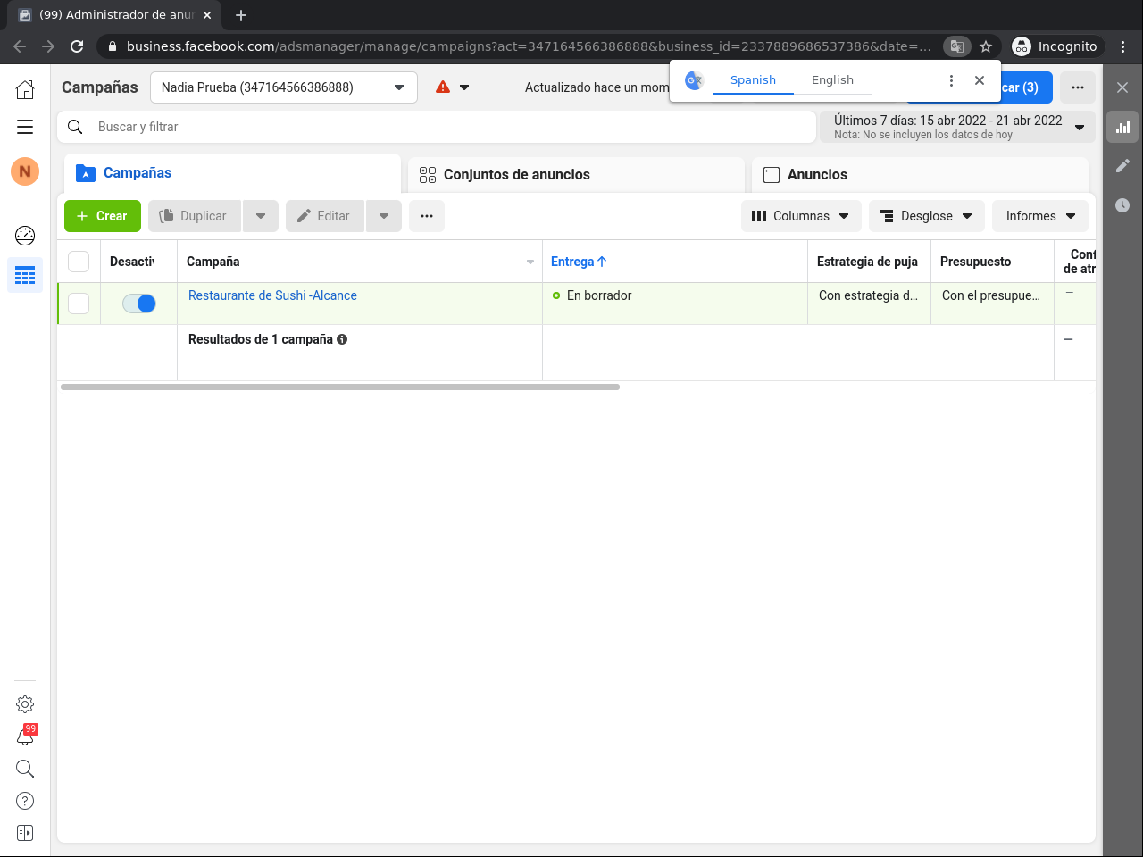Viewport: 1143px width, 857px height.
Task: Click the Google Translate icon in address bar
Action: coord(956,46)
